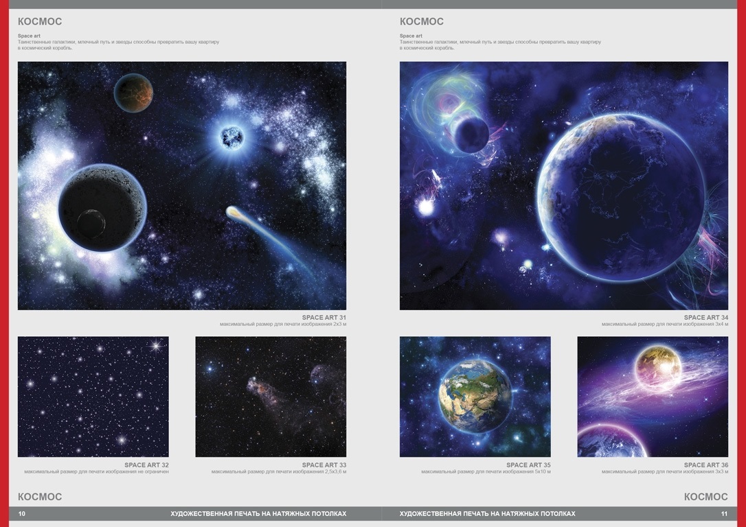Select the Space Art 33 nebula thumbnail
The image size is (746, 527).
271,397
